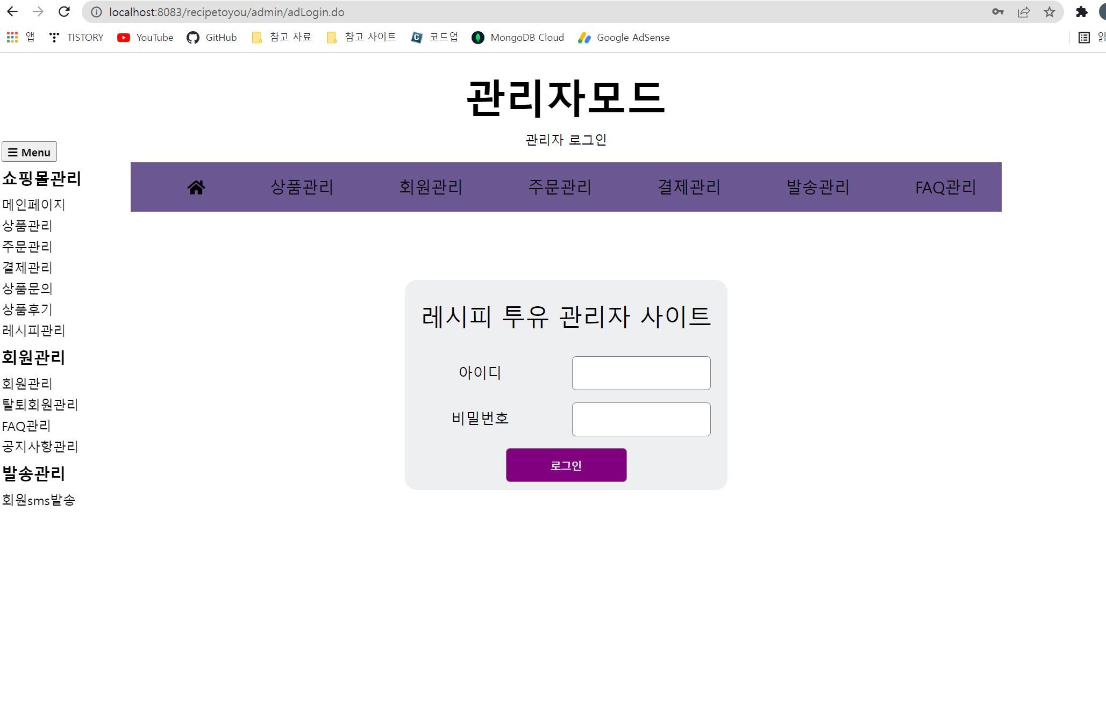Click the 비밀번호 input field

tap(641, 419)
